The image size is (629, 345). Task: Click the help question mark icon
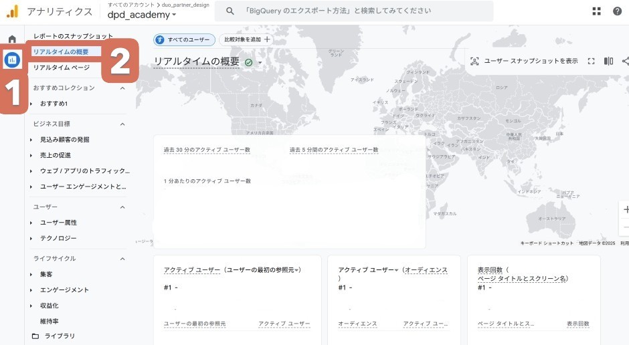point(617,11)
